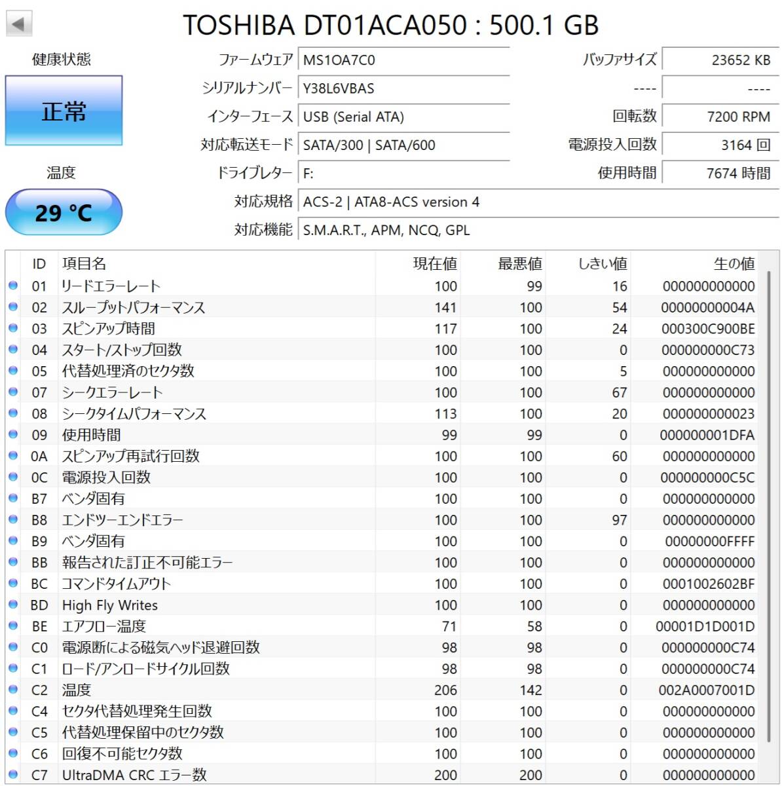Click the 現在値 column header
Image resolution: width=782 pixels, height=786 pixels.
click(x=418, y=263)
